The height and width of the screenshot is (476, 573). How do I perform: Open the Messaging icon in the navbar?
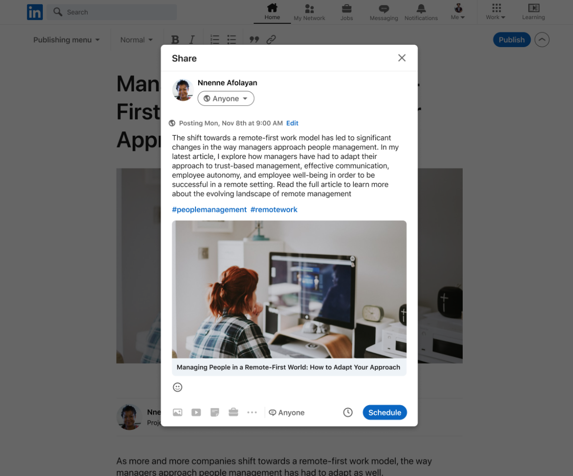pos(384,12)
